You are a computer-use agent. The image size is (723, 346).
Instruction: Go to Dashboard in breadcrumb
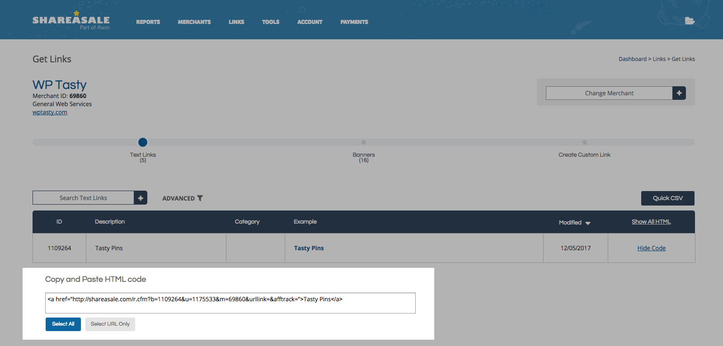pos(633,59)
